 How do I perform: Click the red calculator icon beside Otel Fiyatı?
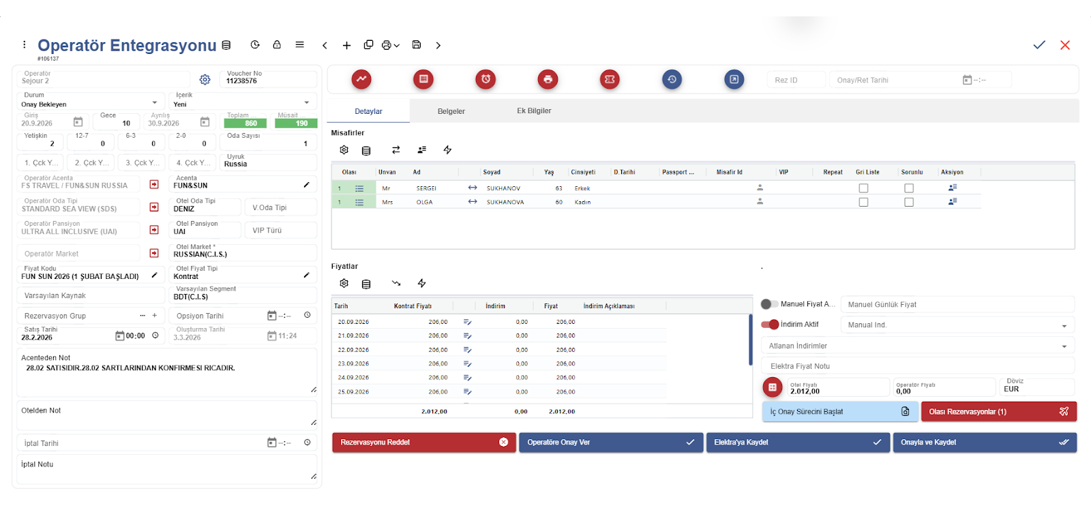(x=772, y=387)
